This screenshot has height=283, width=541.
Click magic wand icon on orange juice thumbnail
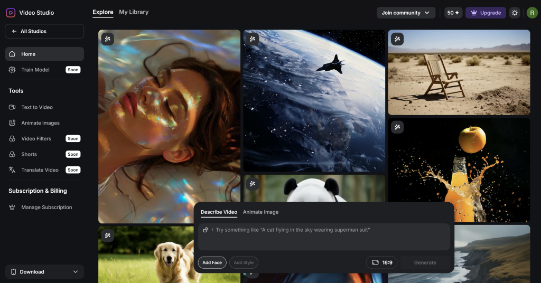click(397, 127)
